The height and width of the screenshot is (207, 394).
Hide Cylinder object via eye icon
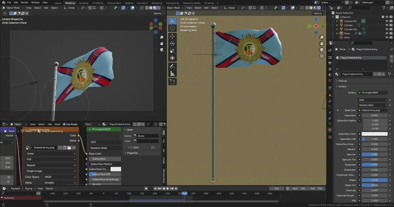click(x=387, y=25)
